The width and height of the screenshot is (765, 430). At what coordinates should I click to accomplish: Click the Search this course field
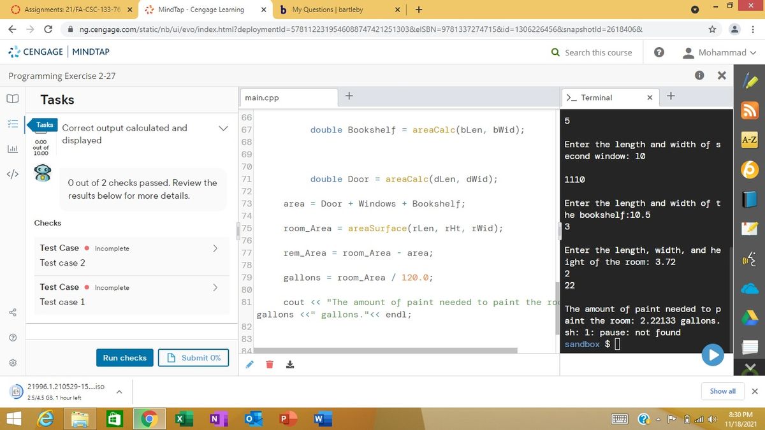click(x=598, y=52)
